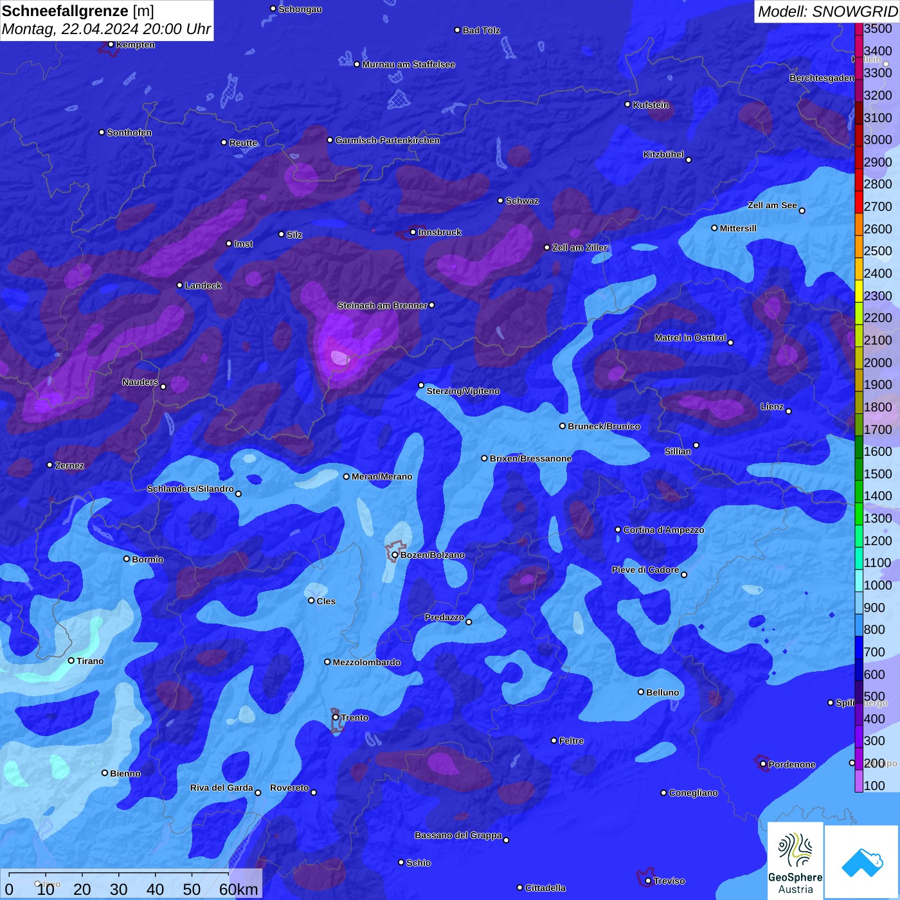Click the Matrei in Osttirol label

click(x=690, y=337)
